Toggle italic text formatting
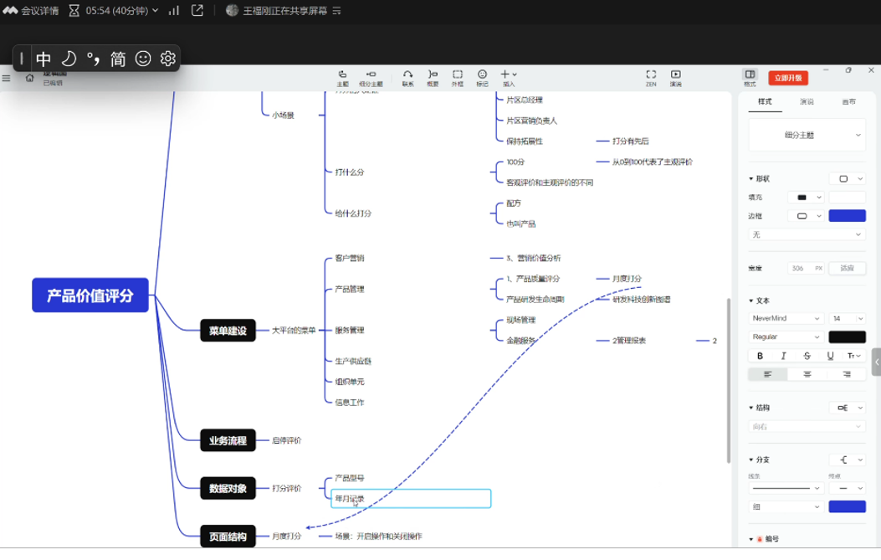Screen dimensions: 881x560 pos(783,356)
